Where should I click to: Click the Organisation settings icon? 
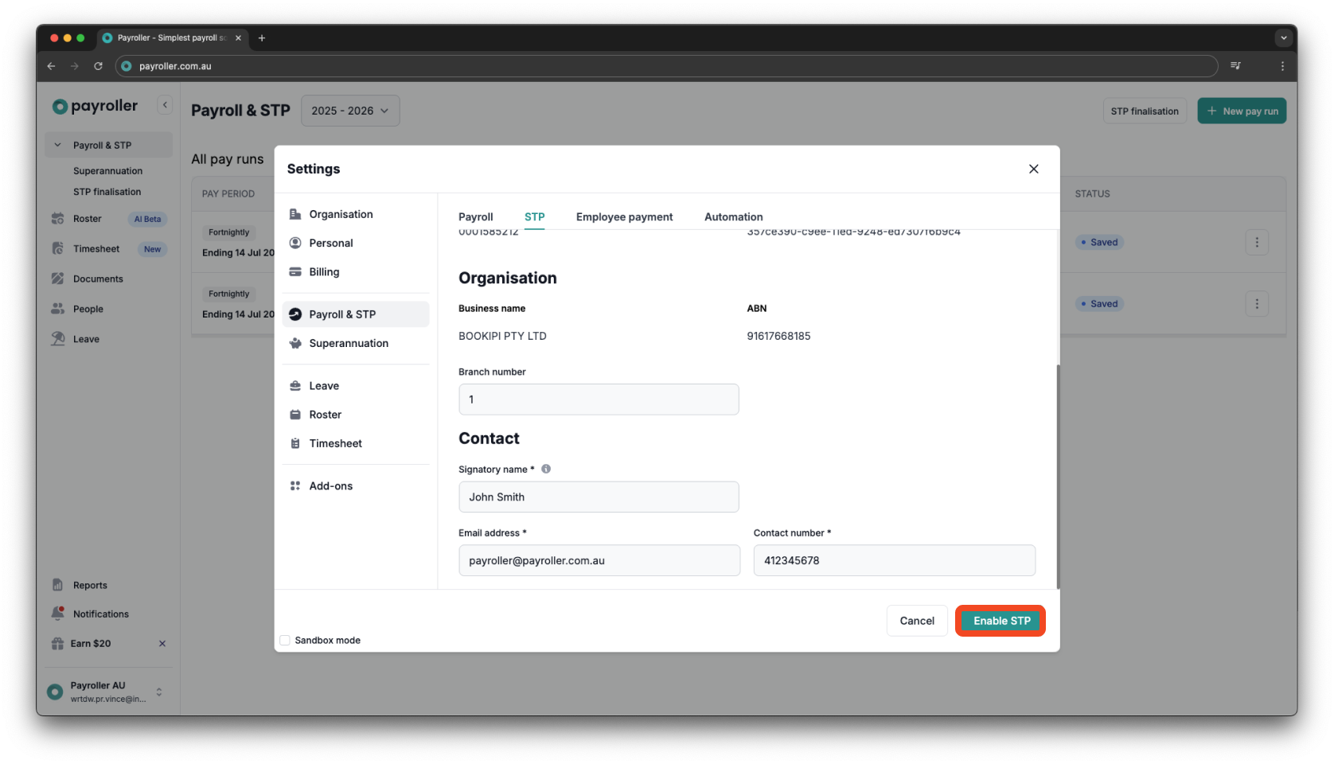pyautogui.click(x=295, y=214)
